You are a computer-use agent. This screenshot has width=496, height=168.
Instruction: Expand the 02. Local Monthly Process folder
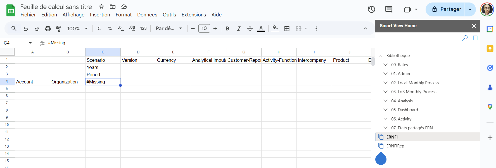[385, 83]
